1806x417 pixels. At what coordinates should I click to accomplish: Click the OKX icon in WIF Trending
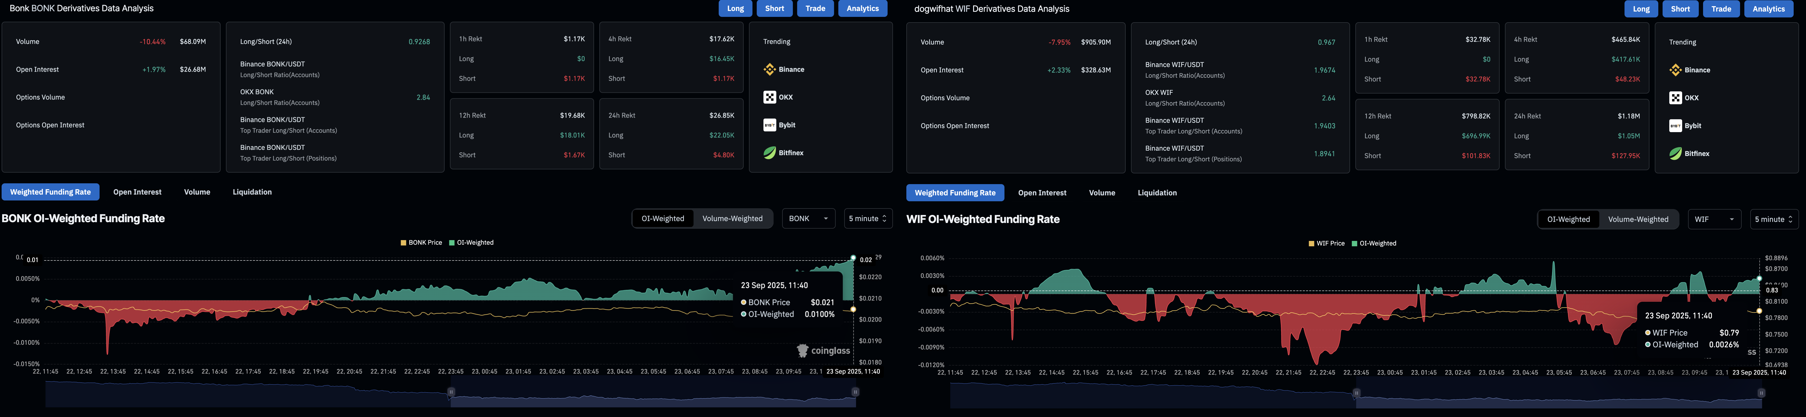tap(1676, 98)
